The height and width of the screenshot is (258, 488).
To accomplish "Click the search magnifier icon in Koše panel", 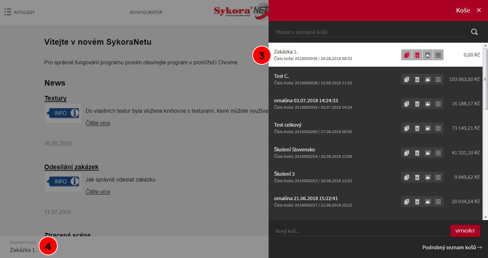I will coord(474,32).
